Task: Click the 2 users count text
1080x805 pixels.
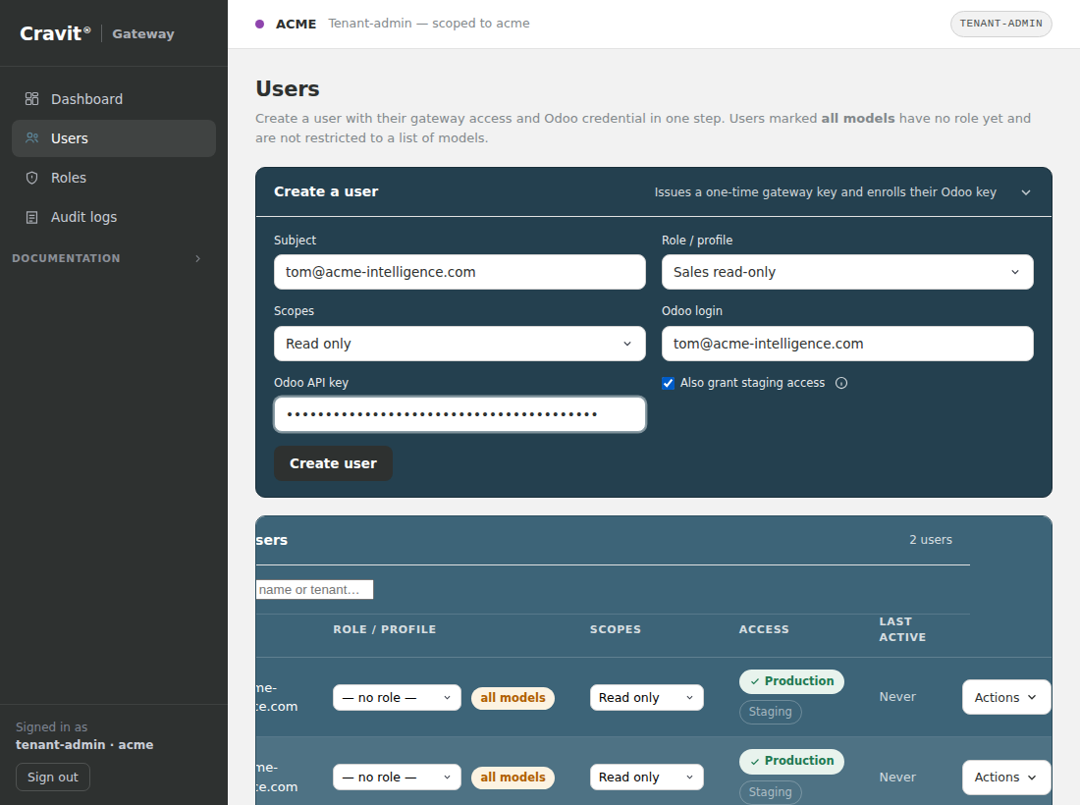Action: [931, 540]
